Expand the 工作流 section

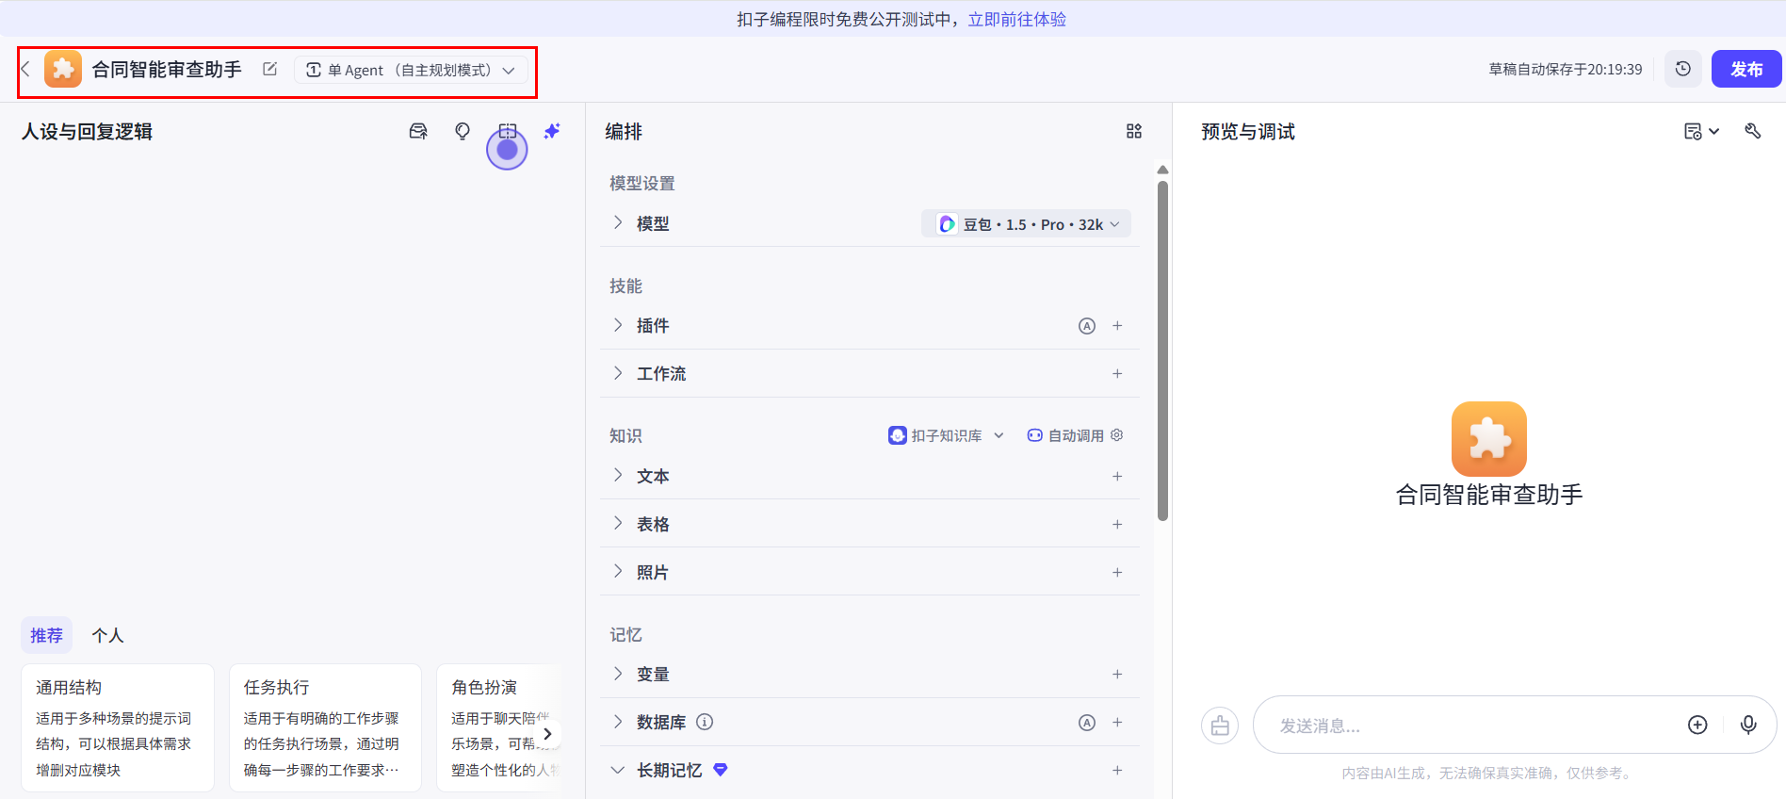(x=618, y=373)
